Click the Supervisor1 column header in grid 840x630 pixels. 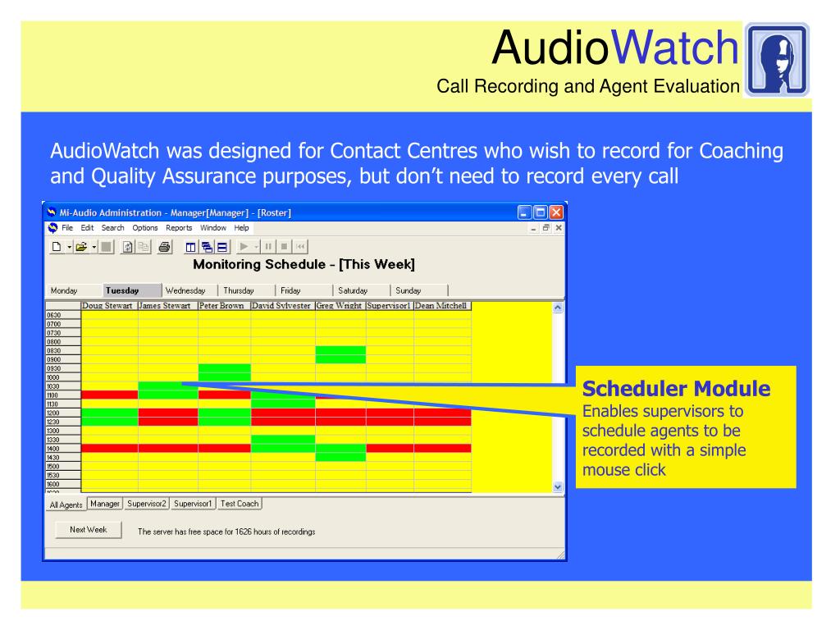390,305
